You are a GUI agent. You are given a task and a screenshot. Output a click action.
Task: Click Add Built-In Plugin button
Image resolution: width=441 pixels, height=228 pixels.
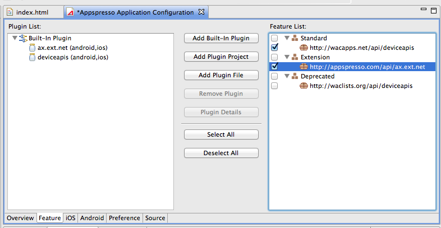pos(221,38)
